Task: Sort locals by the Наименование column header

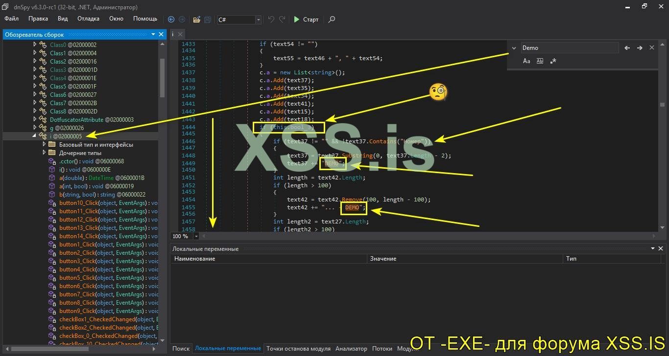Action: coord(268,259)
